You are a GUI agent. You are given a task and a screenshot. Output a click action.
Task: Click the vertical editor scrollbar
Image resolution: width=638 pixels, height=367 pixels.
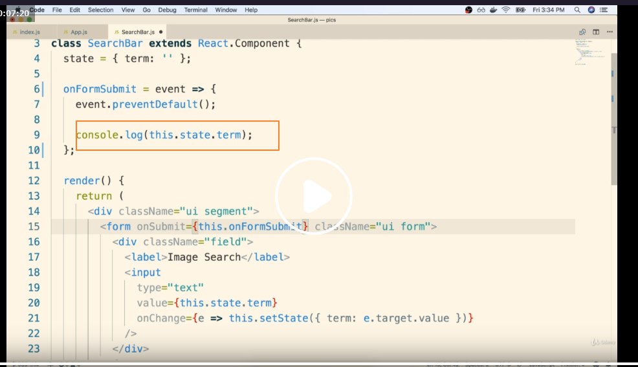click(613, 118)
